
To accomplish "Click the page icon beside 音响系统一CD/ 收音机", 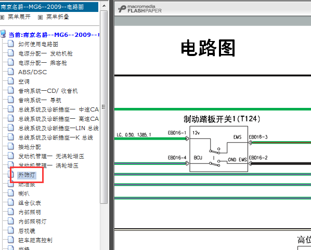I will pyautogui.click(x=11, y=90).
